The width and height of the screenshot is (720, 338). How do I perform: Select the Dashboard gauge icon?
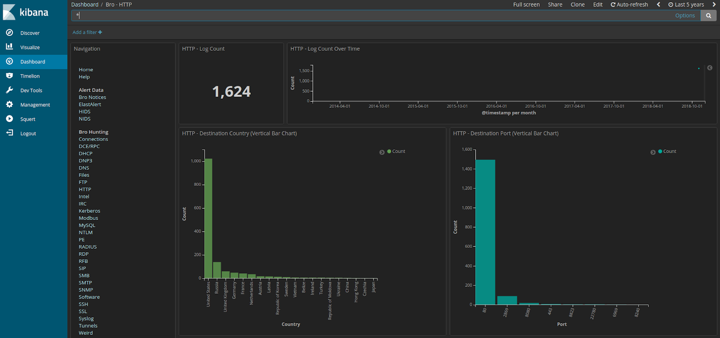point(9,61)
